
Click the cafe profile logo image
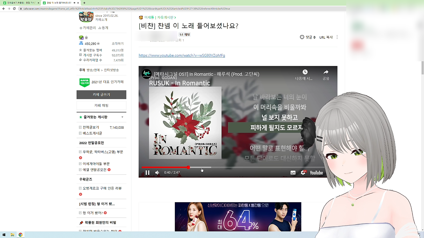[x=86, y=17]
